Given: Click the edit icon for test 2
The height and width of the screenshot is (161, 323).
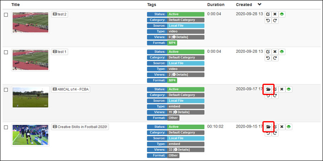Looking at the screenshot, I should pos(268,14).
